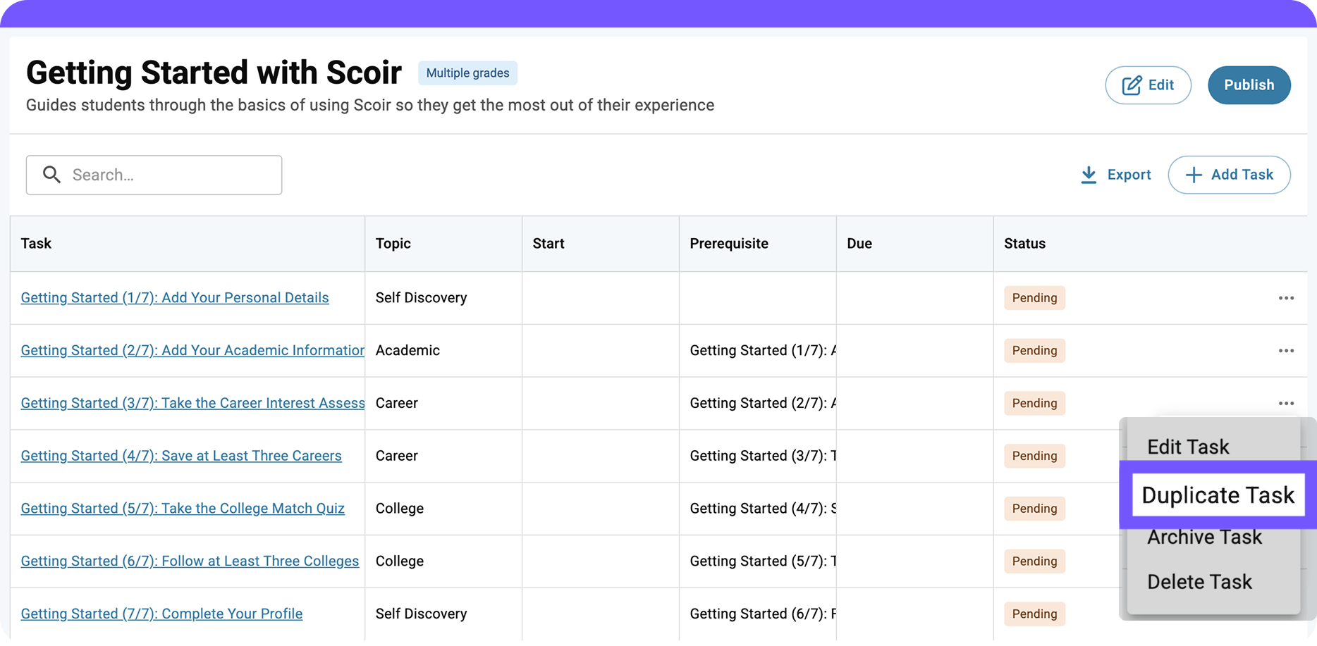
Task: Open the actions ellipsis for Save at Least Three Careers
Action: coord(1286,456)
